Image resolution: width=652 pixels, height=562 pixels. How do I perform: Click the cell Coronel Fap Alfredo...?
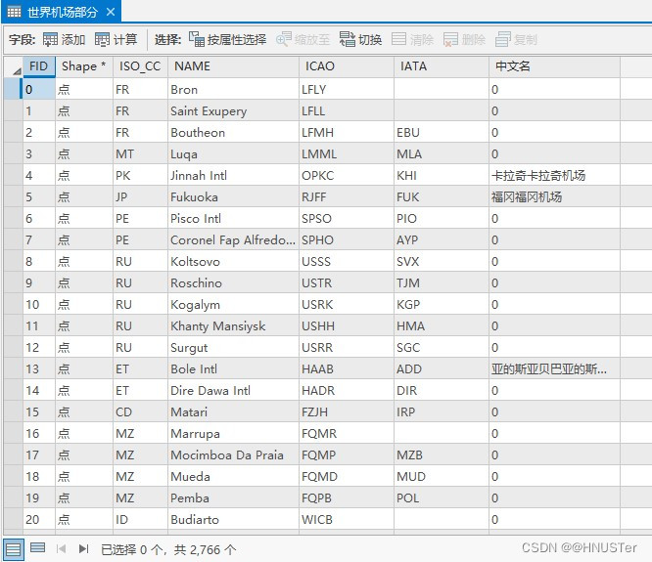[x=233, y=240]
